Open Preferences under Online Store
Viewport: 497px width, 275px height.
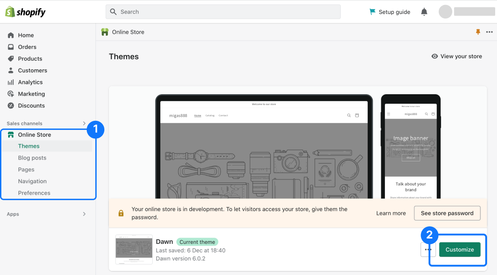click(34, 193)
